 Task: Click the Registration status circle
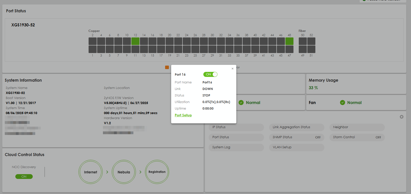tap(157, 172)
